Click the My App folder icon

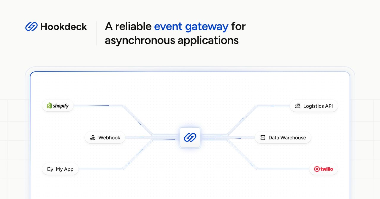[50, 169]
